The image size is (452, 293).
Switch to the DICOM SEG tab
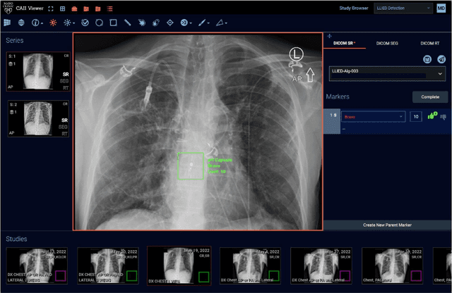point(388,43)
